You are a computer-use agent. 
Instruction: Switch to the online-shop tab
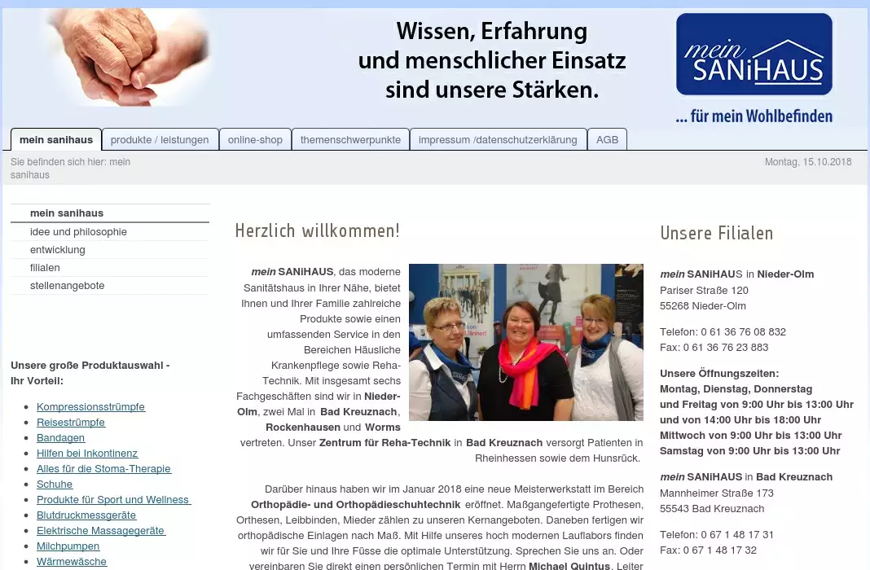point(255,140)
